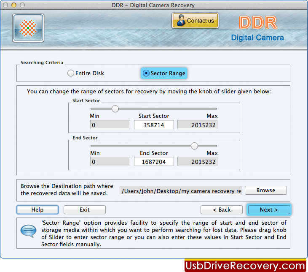Viewport: 308px width, 272px height.
Task: Click the DDR app logo icon
Action: [28, 28]
